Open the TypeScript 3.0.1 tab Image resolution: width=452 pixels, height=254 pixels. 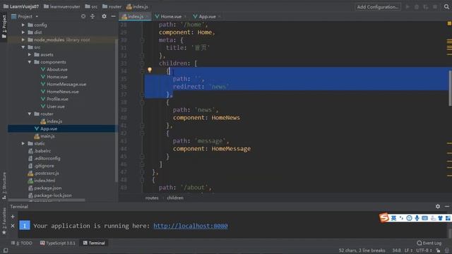click(x=58, y=243)
